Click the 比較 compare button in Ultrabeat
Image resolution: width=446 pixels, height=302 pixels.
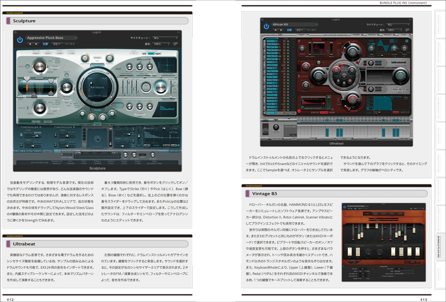[x=289, y=30]
